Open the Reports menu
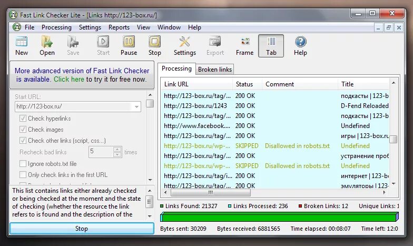This screenshot has width=413, height=246. [x=119, y=27]
